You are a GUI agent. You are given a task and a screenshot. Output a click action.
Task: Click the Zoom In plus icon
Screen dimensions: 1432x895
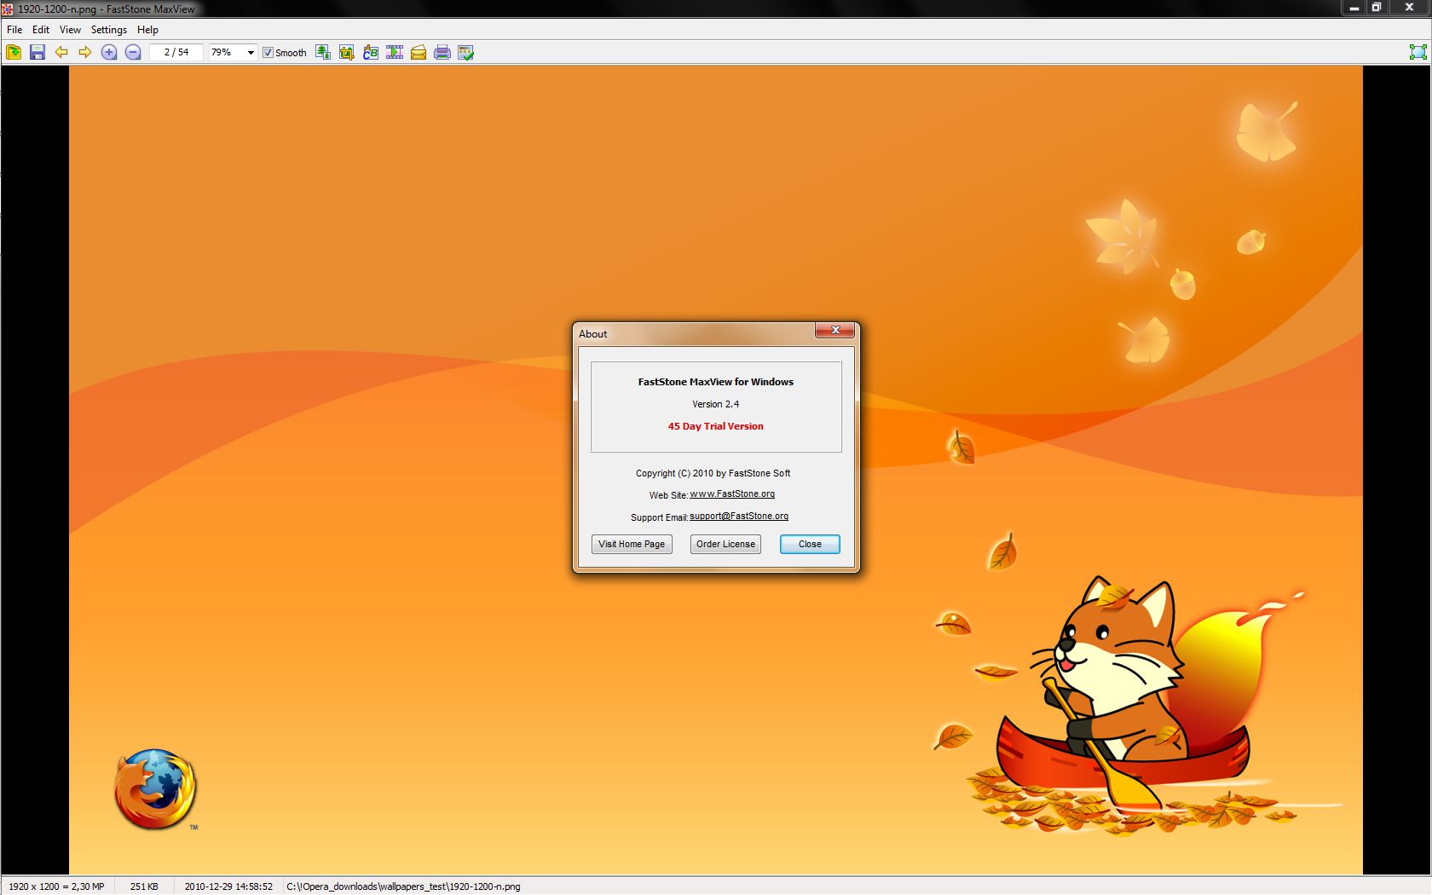[x=109, y=53]
